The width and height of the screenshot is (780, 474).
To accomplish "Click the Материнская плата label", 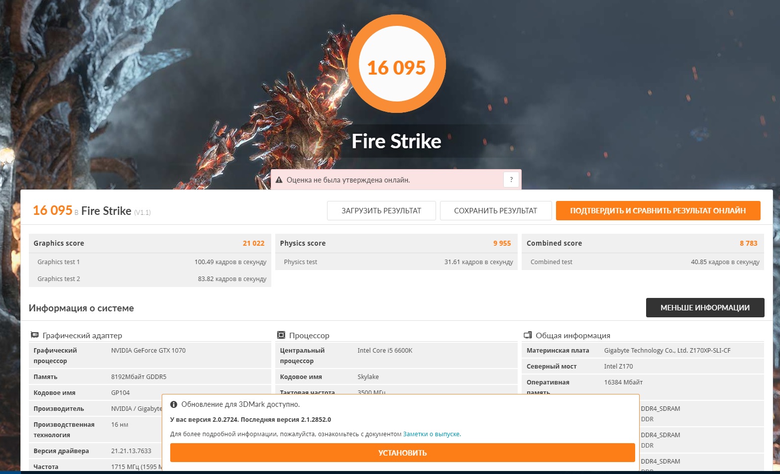I will point(558,350).
